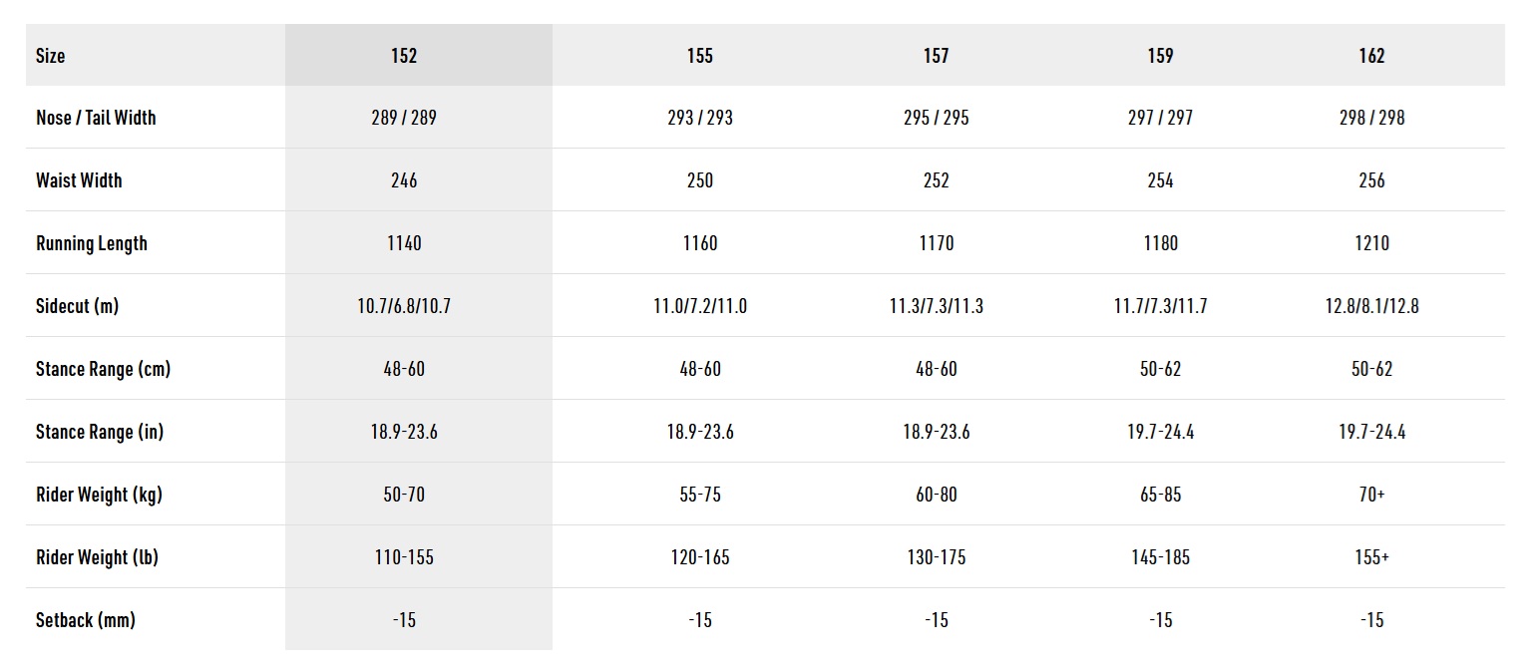Click the Nose / Tail Width row label

tap(96, 118)
